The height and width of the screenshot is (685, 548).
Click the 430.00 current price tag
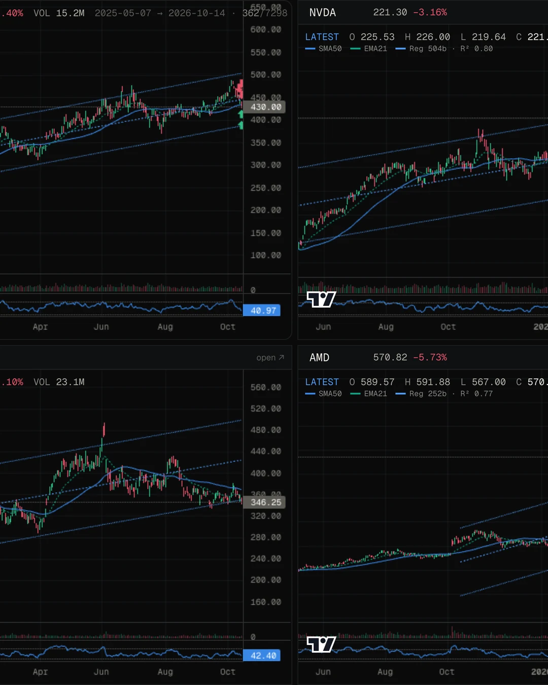pos(264,107)
